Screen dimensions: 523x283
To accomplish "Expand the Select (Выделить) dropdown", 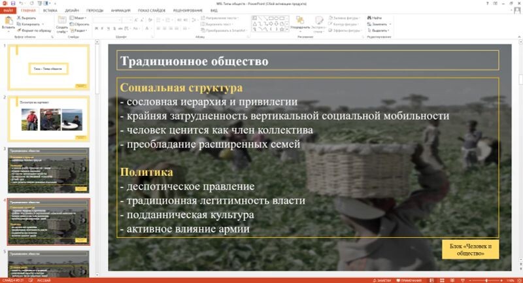I will [x=380, y=30].
